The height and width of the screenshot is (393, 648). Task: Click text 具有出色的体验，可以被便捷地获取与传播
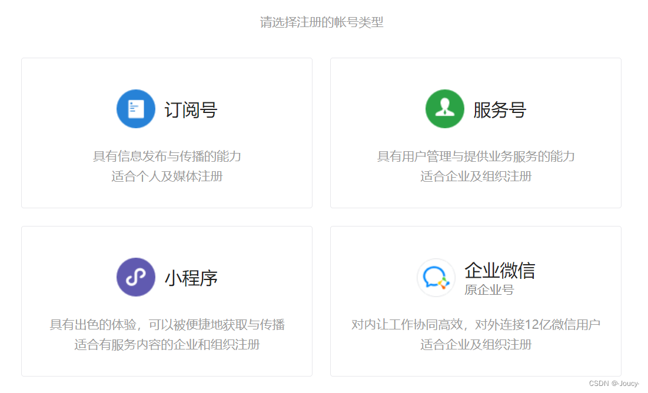[167, 324]
